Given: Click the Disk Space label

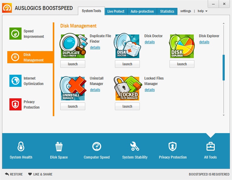Looking at the screenshot, I should coord(59,157).
